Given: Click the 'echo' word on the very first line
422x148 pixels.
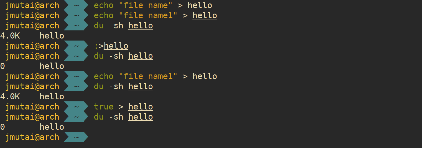Looking at the screenshot, I should [104, 5].
